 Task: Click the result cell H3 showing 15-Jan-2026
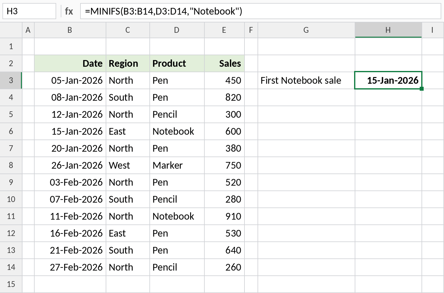click(388, 80)
